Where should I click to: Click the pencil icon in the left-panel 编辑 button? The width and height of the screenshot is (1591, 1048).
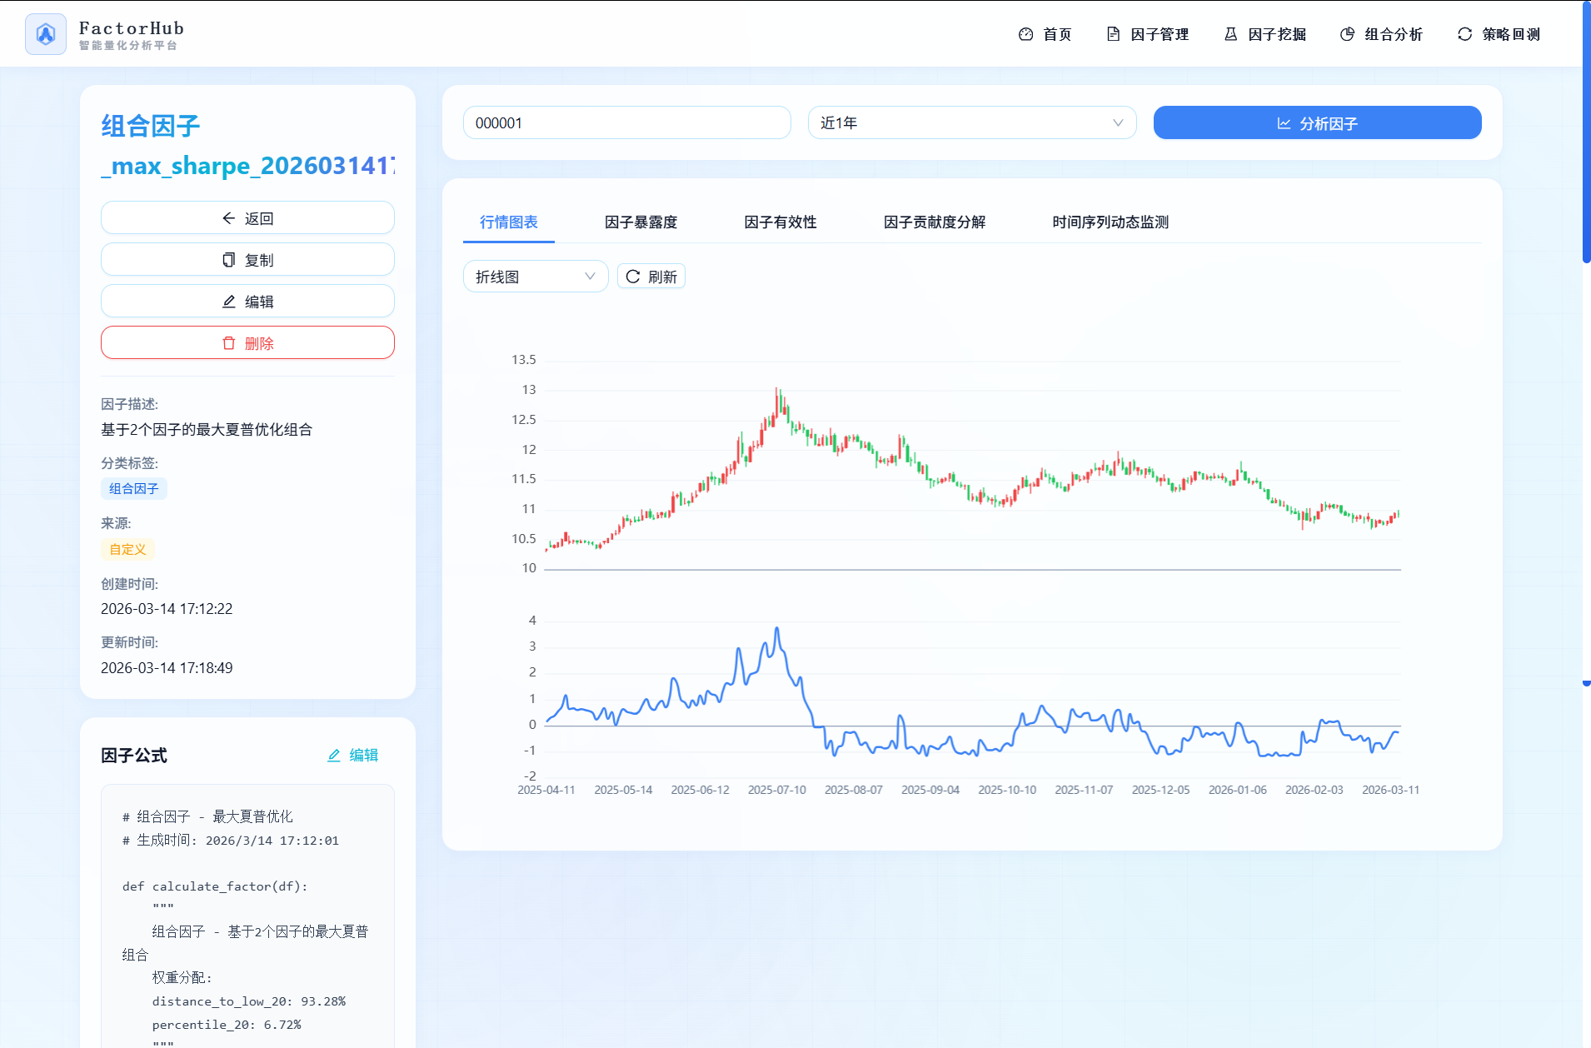[x=229, y=302]
